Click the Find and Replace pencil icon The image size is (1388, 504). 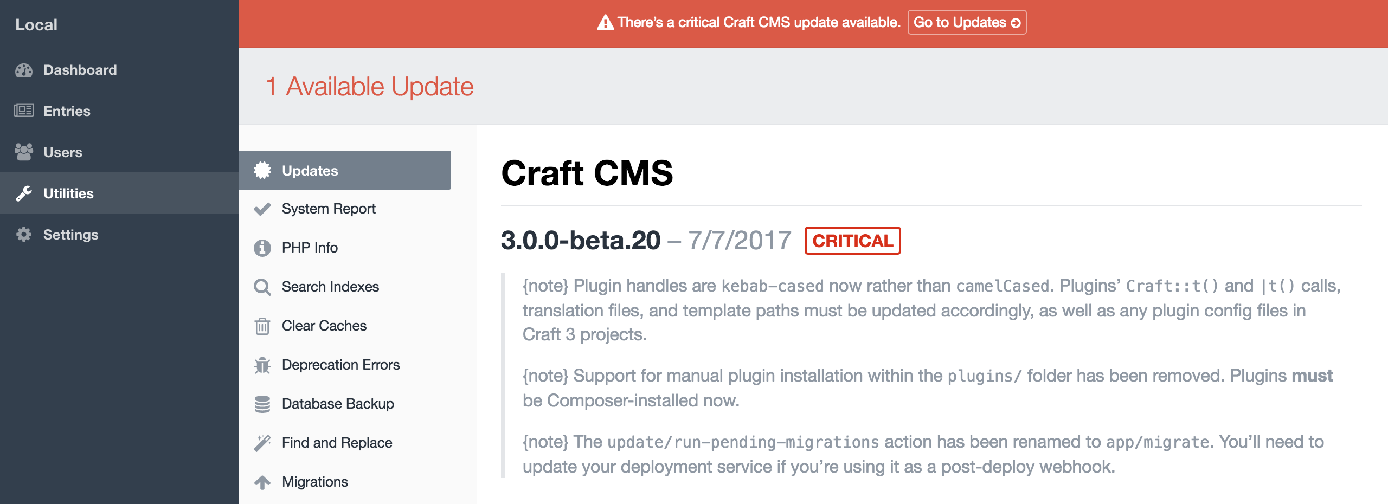pos(262,442)
